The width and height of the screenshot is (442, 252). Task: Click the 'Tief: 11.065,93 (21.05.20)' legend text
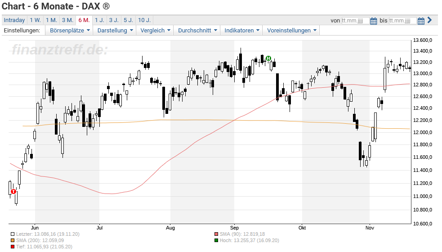click(x=44, y=247)
